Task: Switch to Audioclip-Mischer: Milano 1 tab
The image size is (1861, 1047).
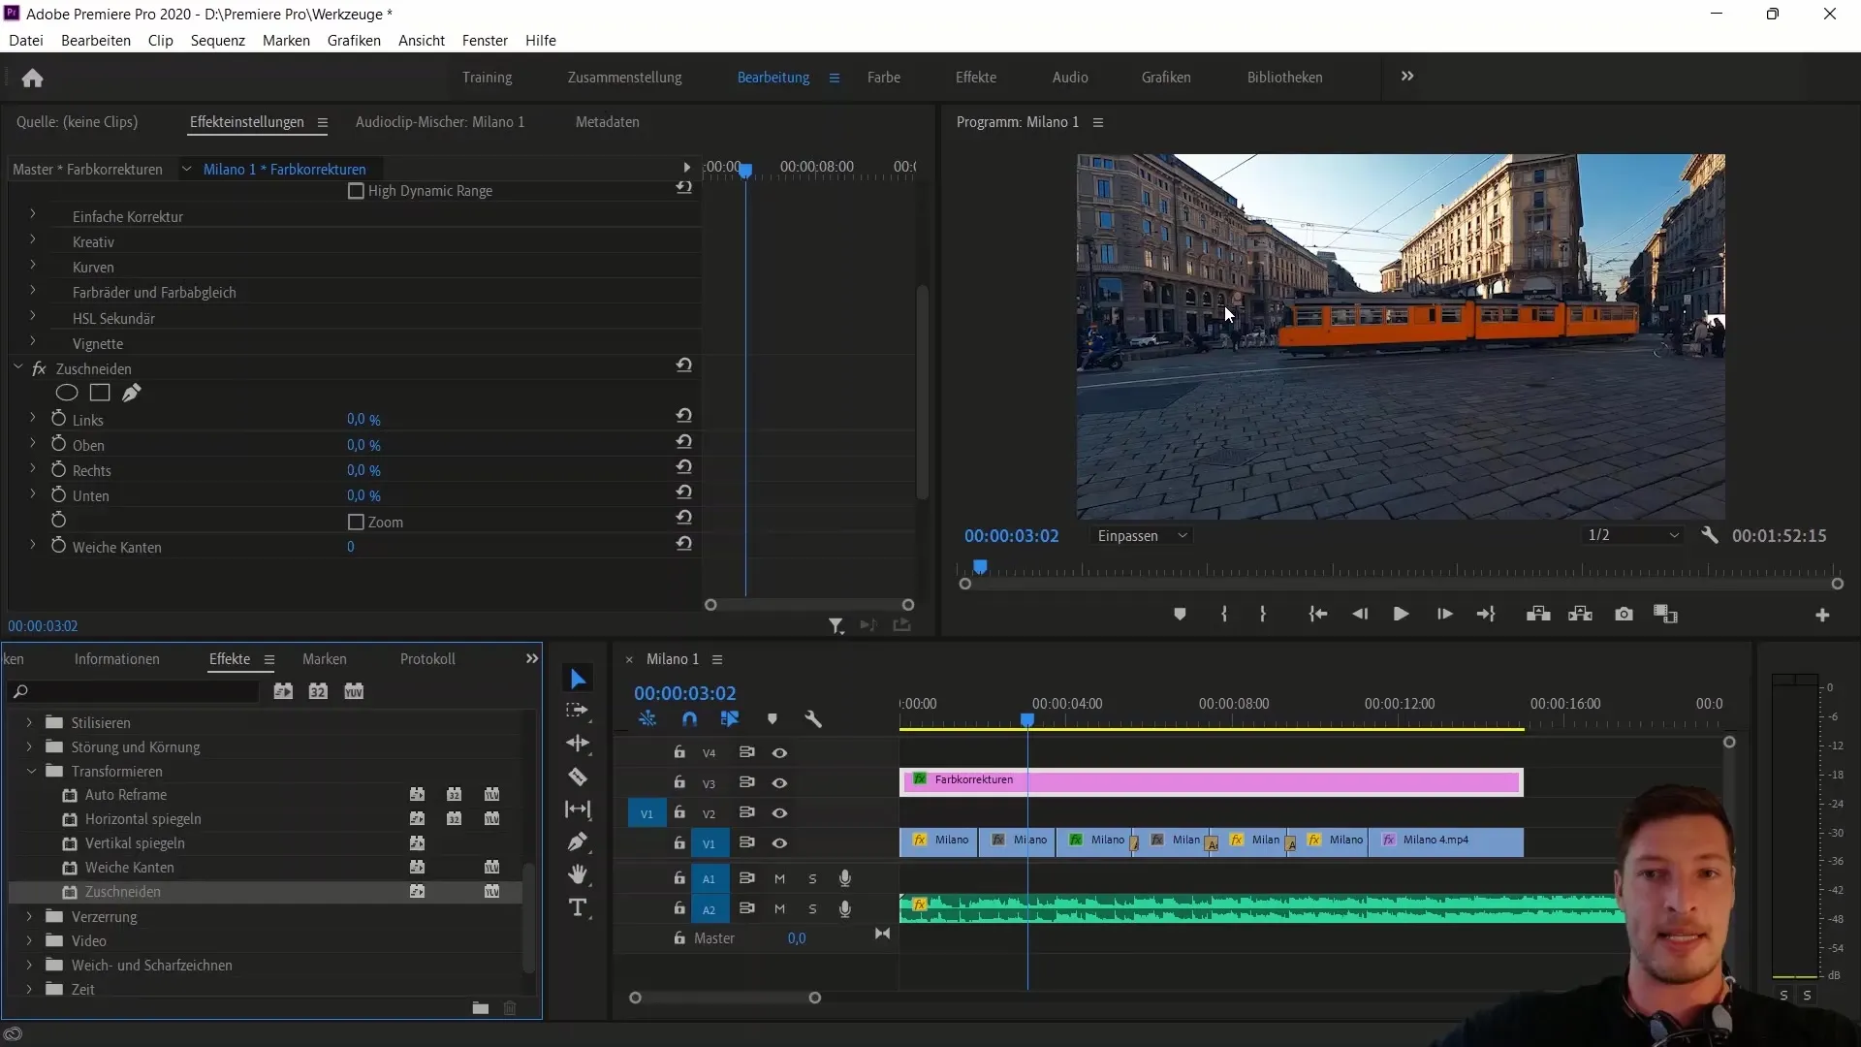Action: point(440,122)
